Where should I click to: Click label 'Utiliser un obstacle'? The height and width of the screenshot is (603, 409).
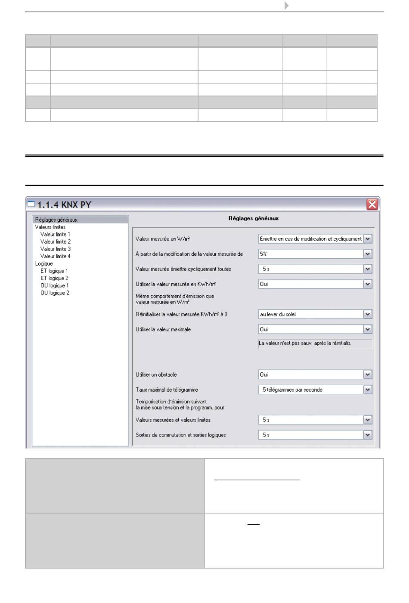click(156, 374)
